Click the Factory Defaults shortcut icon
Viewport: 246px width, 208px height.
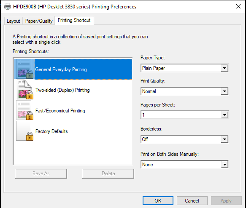[24, 131]
